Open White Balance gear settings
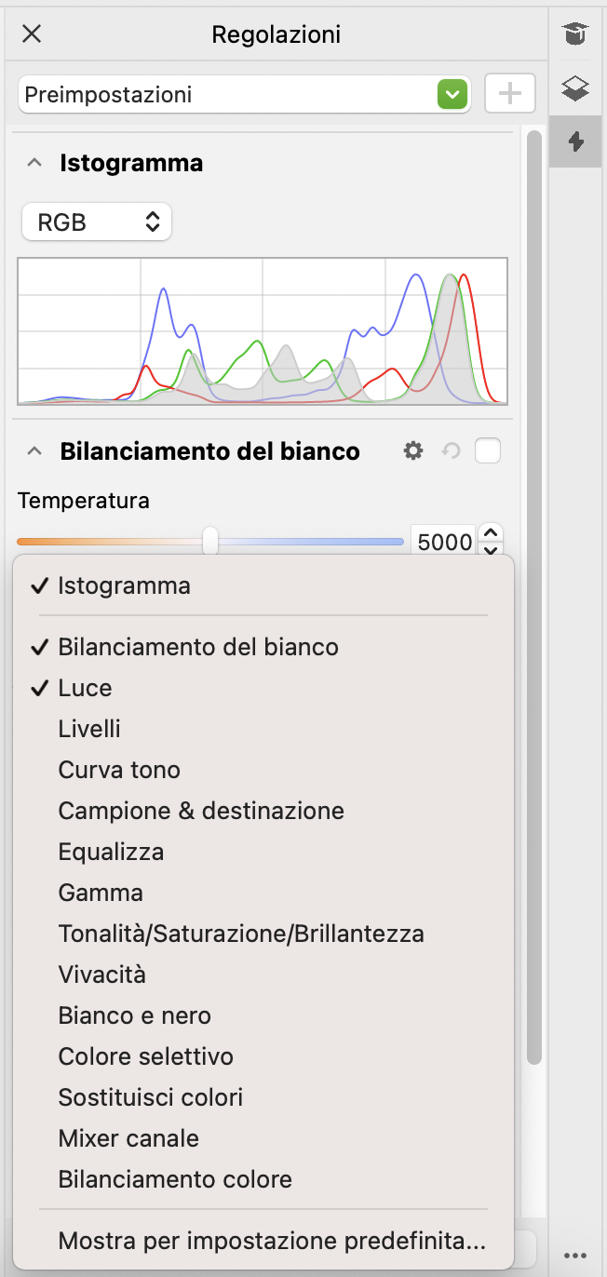 pyautogui.click(x=413, y=451)
